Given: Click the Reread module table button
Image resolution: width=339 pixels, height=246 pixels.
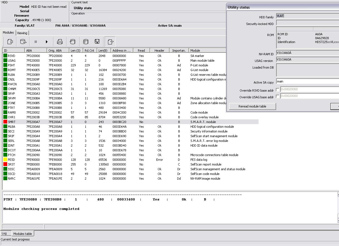Looking at the screenshot, I should [252, 106].
